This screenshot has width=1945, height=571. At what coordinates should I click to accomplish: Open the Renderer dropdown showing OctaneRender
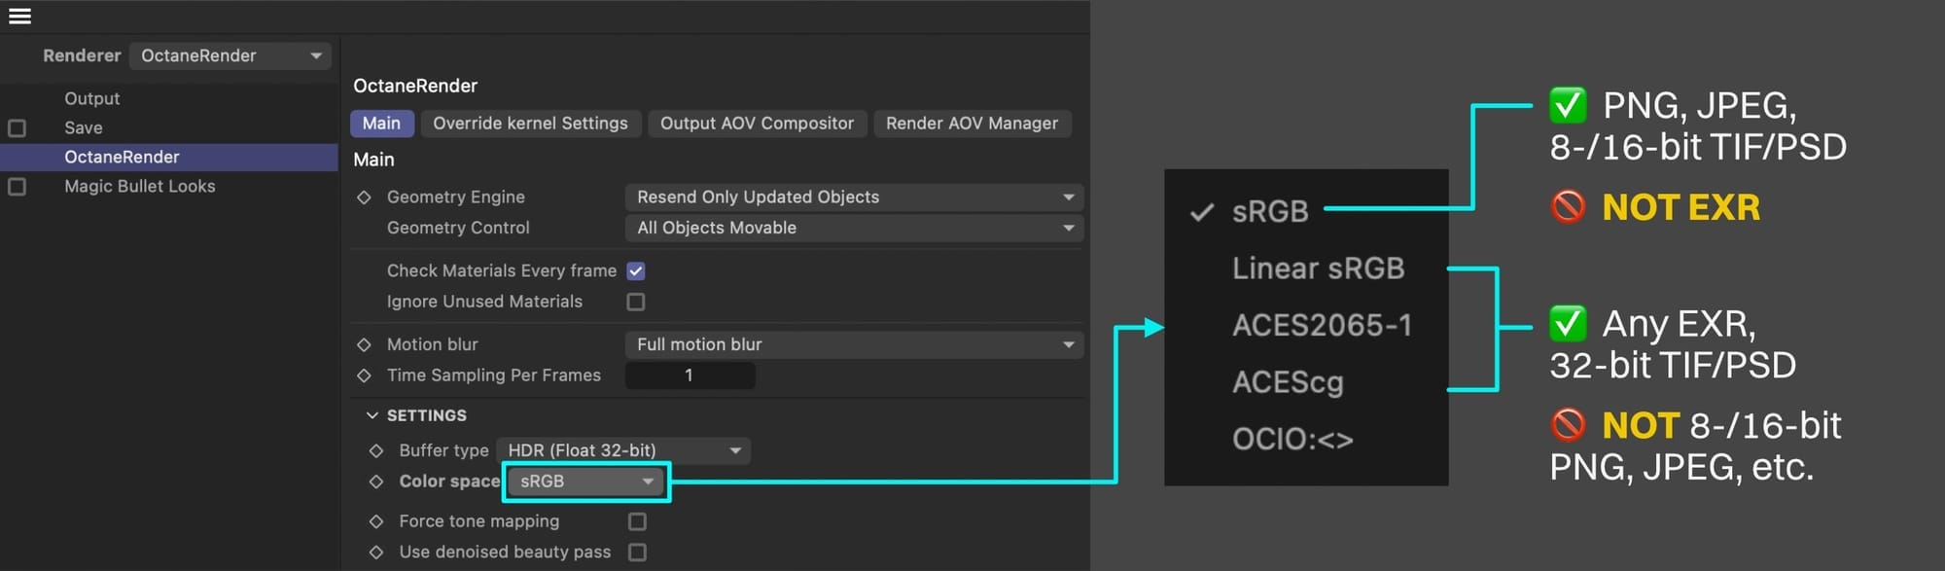coord(230,56)
